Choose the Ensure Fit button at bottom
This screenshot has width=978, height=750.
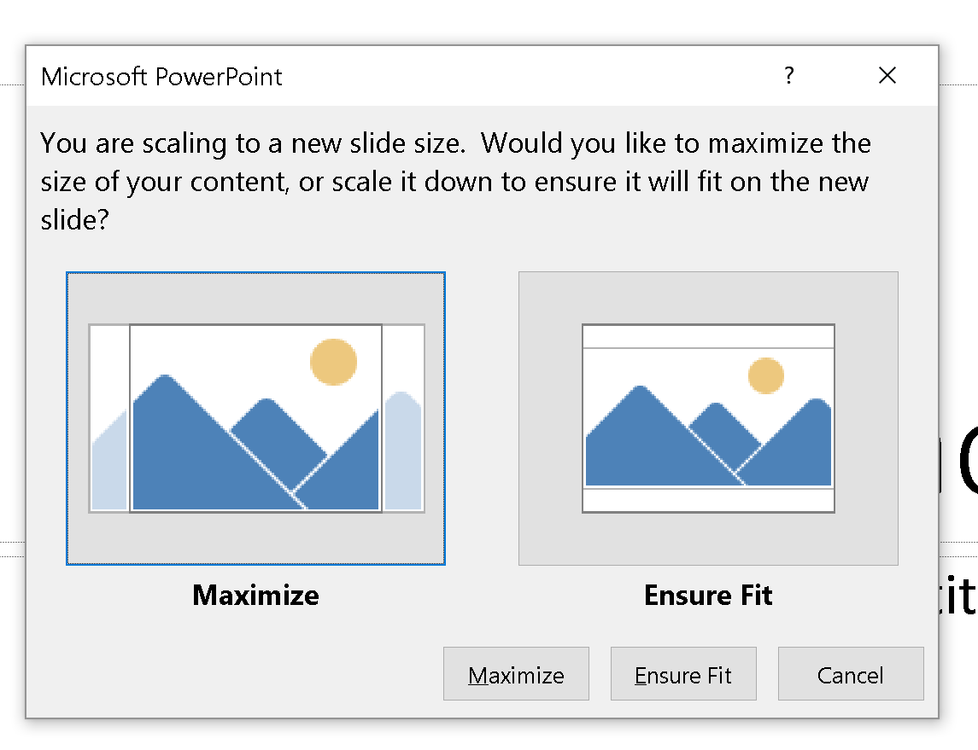[x=683, y=674]
